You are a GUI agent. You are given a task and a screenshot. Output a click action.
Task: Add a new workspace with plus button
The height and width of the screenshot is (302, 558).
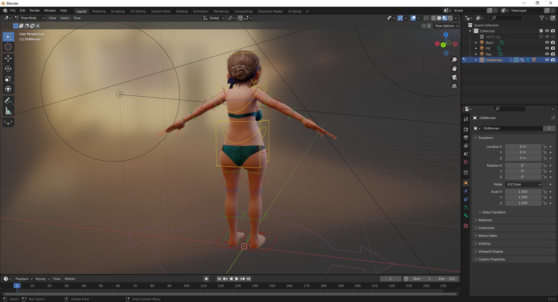tap(307, 11)
